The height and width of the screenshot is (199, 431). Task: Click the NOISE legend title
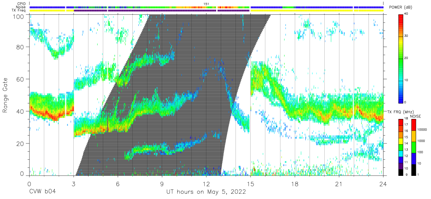[x=416, y=116]
